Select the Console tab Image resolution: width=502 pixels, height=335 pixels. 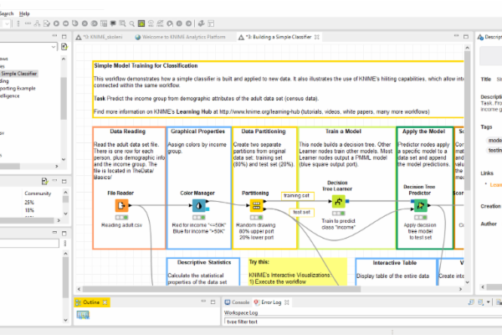point(239,301)
